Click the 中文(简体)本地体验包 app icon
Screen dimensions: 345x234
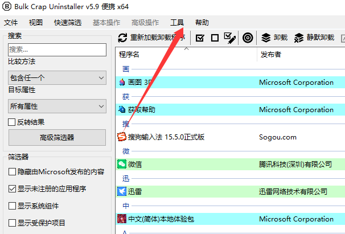click(x=122, y=219)
